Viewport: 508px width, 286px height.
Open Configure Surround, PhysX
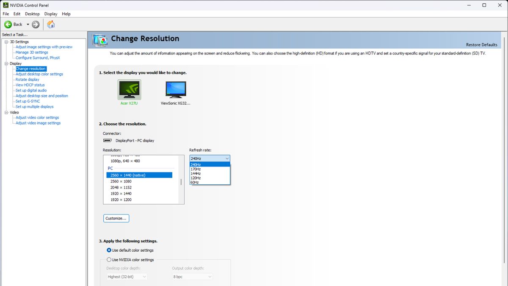38,58
